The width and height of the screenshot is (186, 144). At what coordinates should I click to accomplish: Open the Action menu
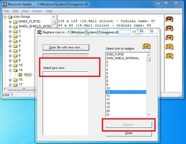tap(37, 11)
